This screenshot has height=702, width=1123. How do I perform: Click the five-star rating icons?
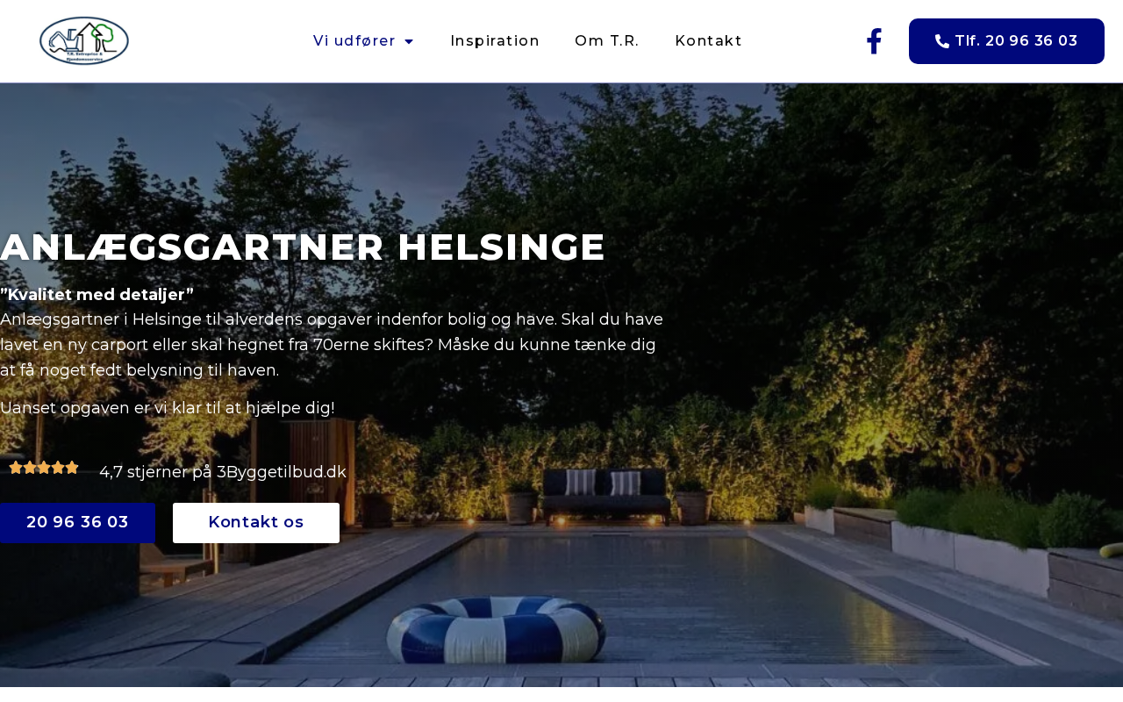[x=44, y=468]
